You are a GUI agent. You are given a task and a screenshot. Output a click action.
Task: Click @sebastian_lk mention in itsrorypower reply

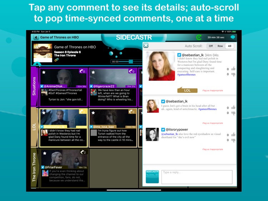tap(169, 134)
